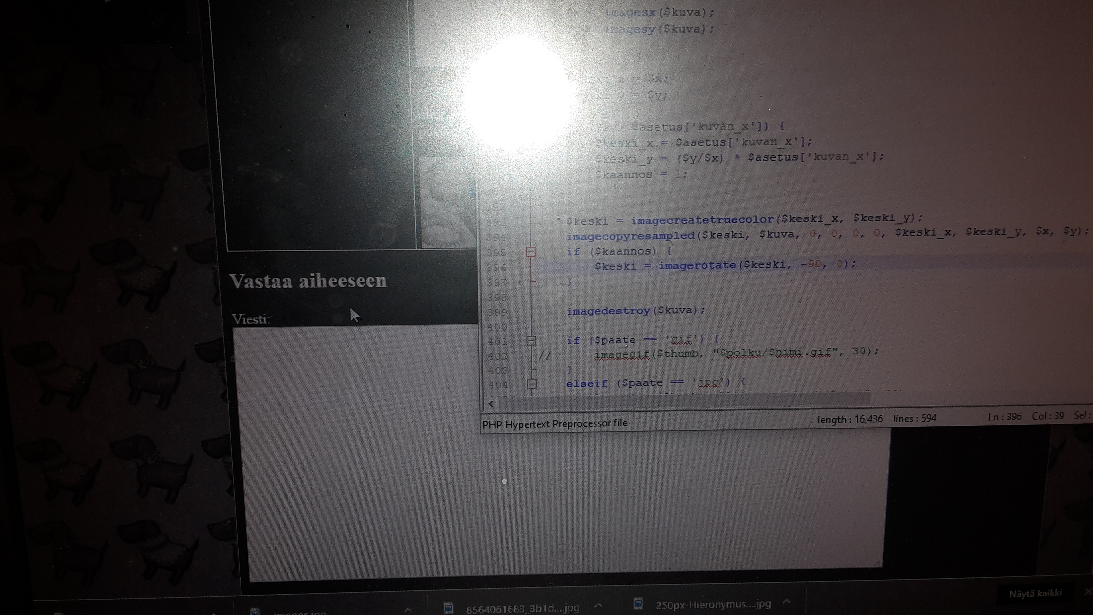
Task: Click the 'Näytä kaikki' downloads button
Action: [1035, 593]
